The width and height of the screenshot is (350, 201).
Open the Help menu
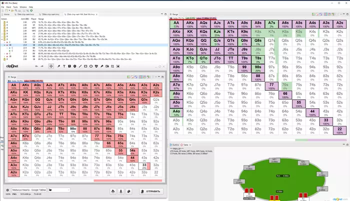coord(31,7)
